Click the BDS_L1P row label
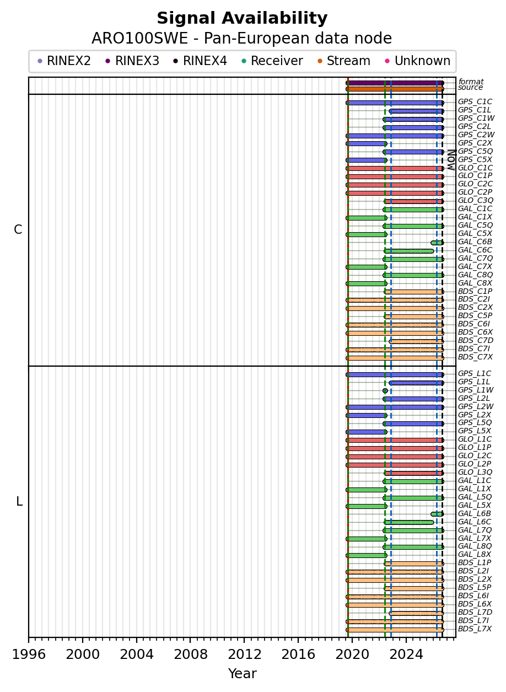 (x=475, y=562)
